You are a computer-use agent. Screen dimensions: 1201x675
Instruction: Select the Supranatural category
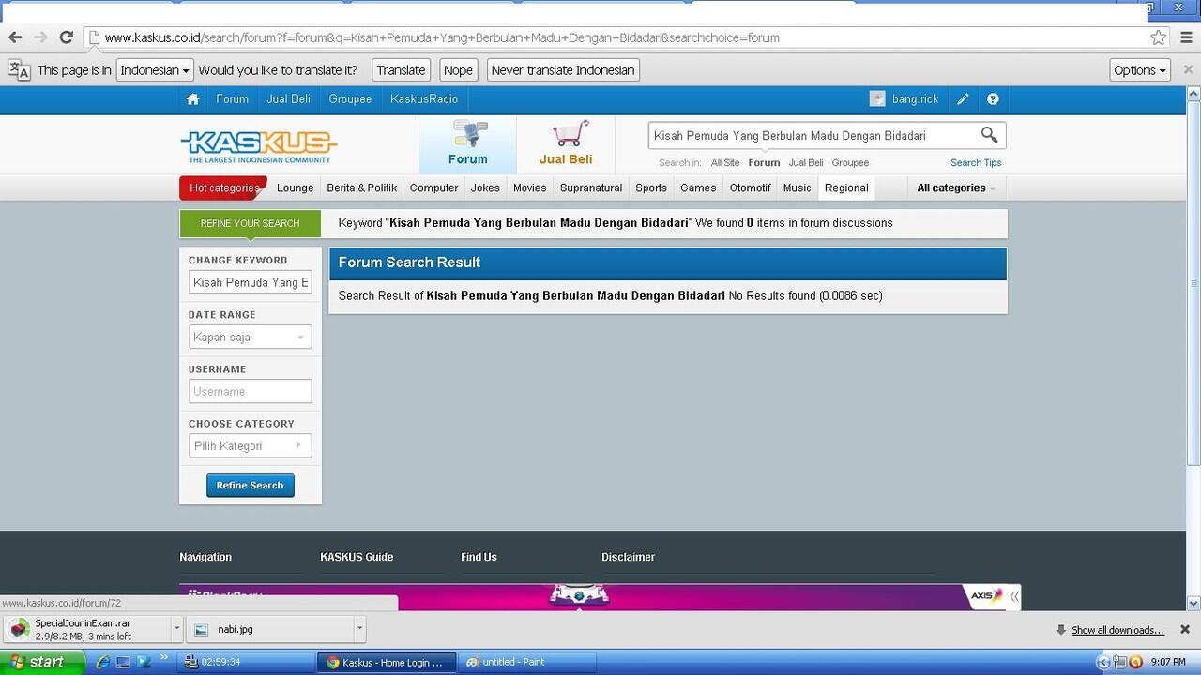[x=591, y=187]
